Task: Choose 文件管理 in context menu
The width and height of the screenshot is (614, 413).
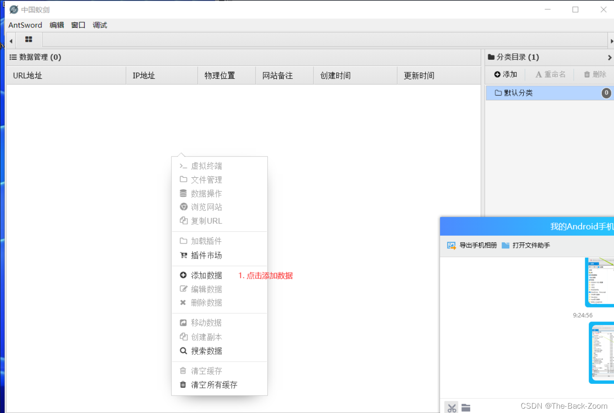Action: (x=219, y=180)
